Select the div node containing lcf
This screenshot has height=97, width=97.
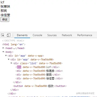tap(38, 67)
